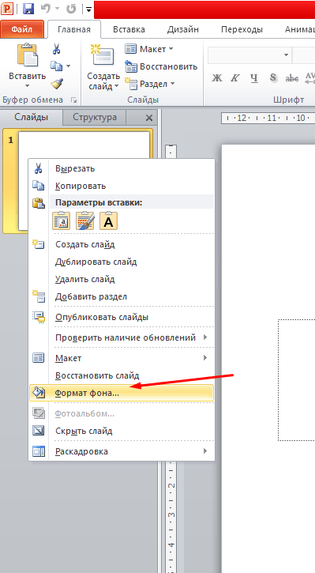Image resolution: width=315 pixels, height=573 pixels.
Task: Open the Customize Quick Access Toolbar arrow
Action: pyautogui.click(x=88, y=9)
